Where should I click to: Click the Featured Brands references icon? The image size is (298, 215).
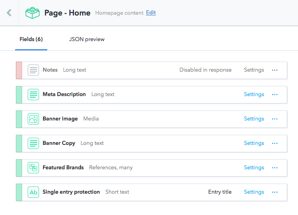(33, 168)
